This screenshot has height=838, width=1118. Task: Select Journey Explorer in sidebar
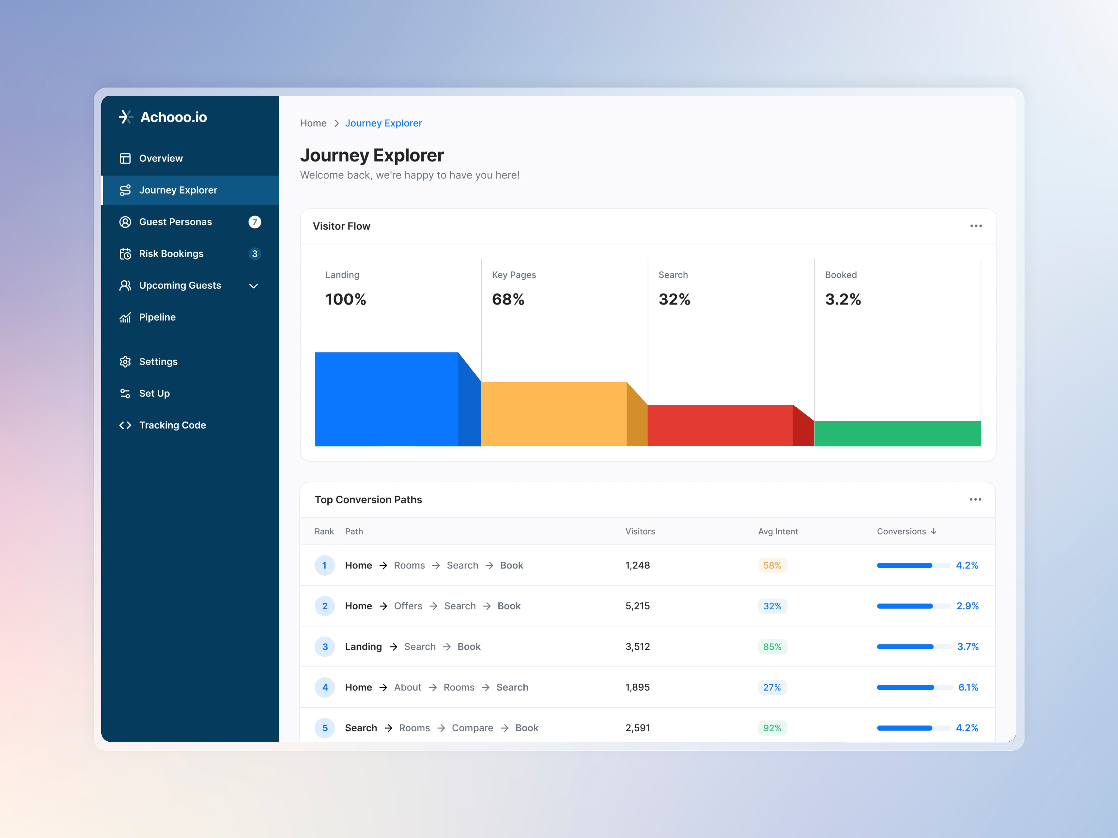(x=178, y=190)
